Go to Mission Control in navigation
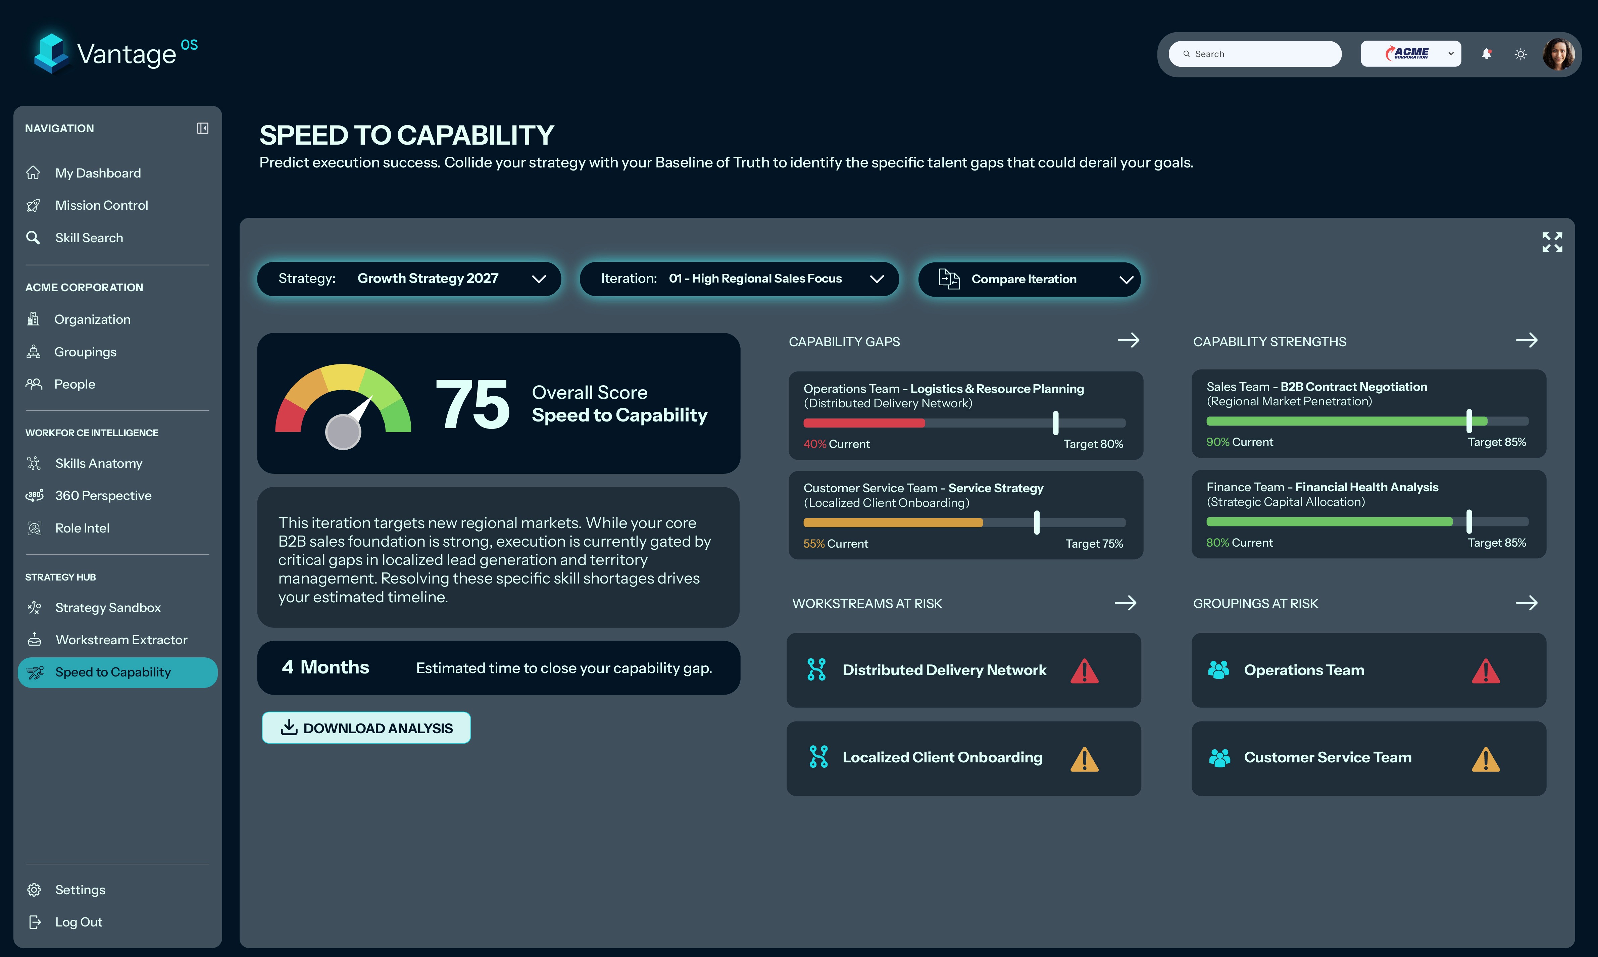 101,205
